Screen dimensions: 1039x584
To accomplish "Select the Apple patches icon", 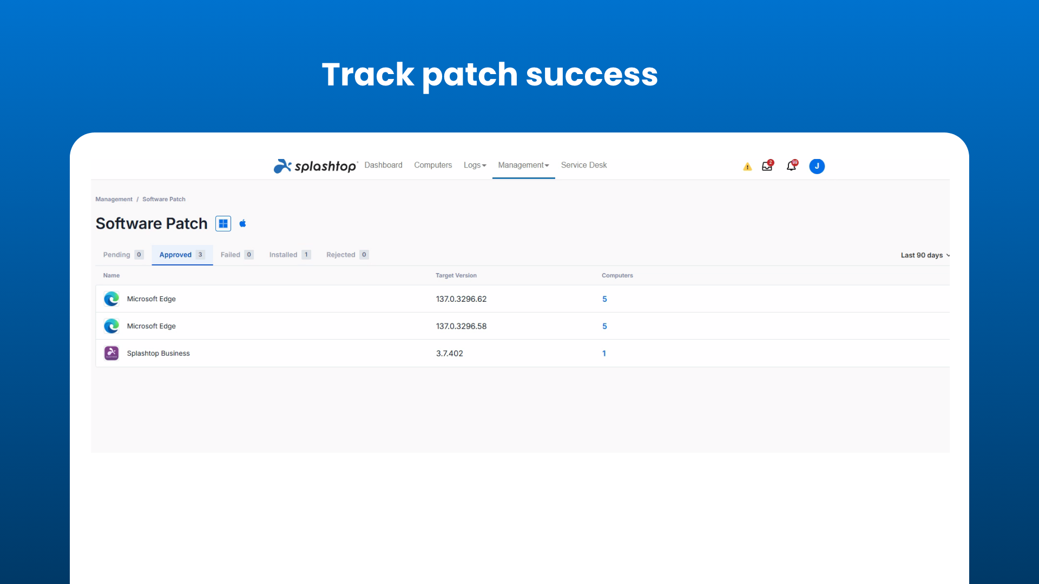I will pyautogui.click(x=242, y=223).
